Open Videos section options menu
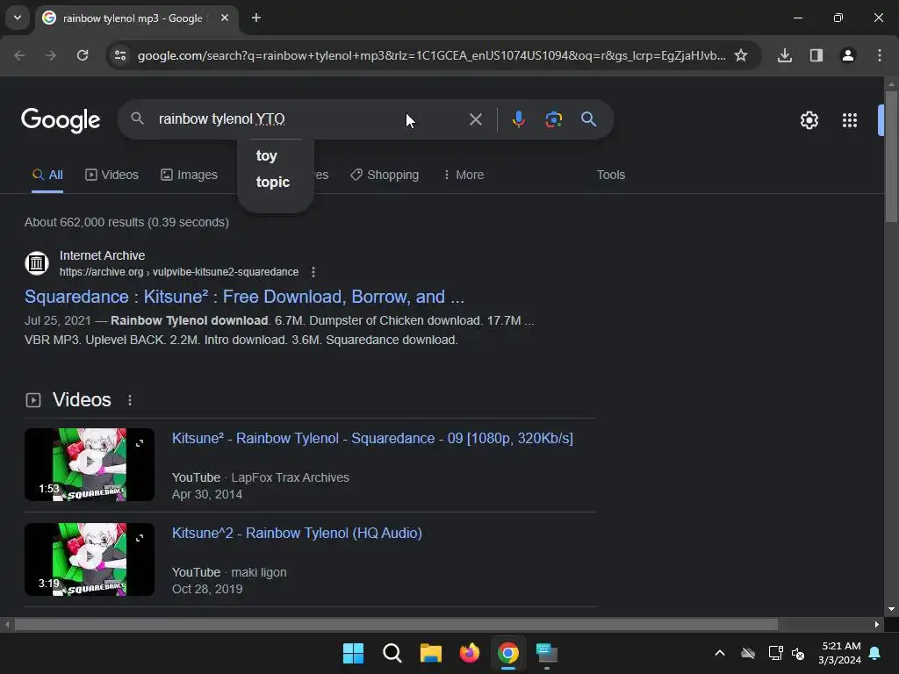This screenshot has height=674, width=899. coord(130,400)
